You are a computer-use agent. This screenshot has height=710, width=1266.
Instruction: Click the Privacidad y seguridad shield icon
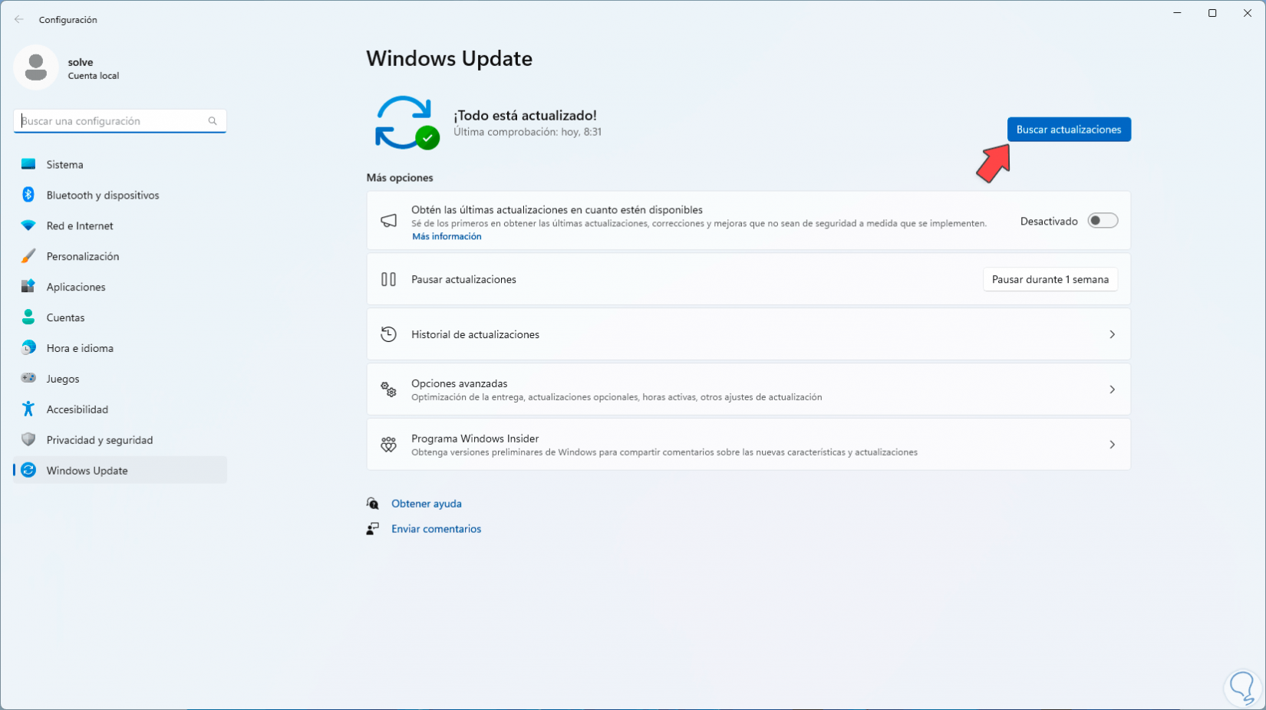tap(28, 440)
